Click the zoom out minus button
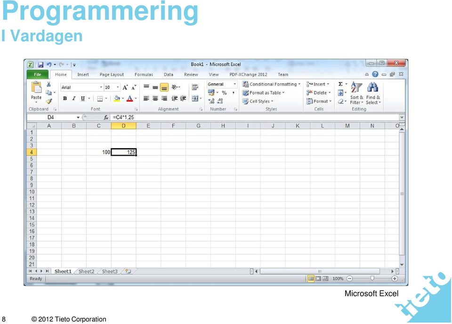The height and width of the screenshot is (324, 452). 349,278
